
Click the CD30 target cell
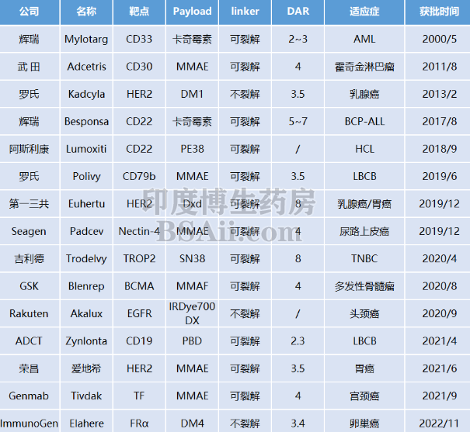(139, 67)
